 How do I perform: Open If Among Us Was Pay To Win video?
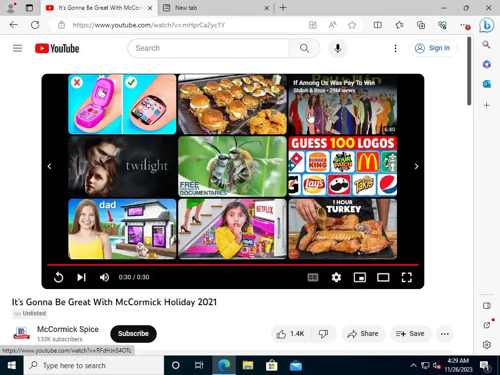[x=342, y=104]
